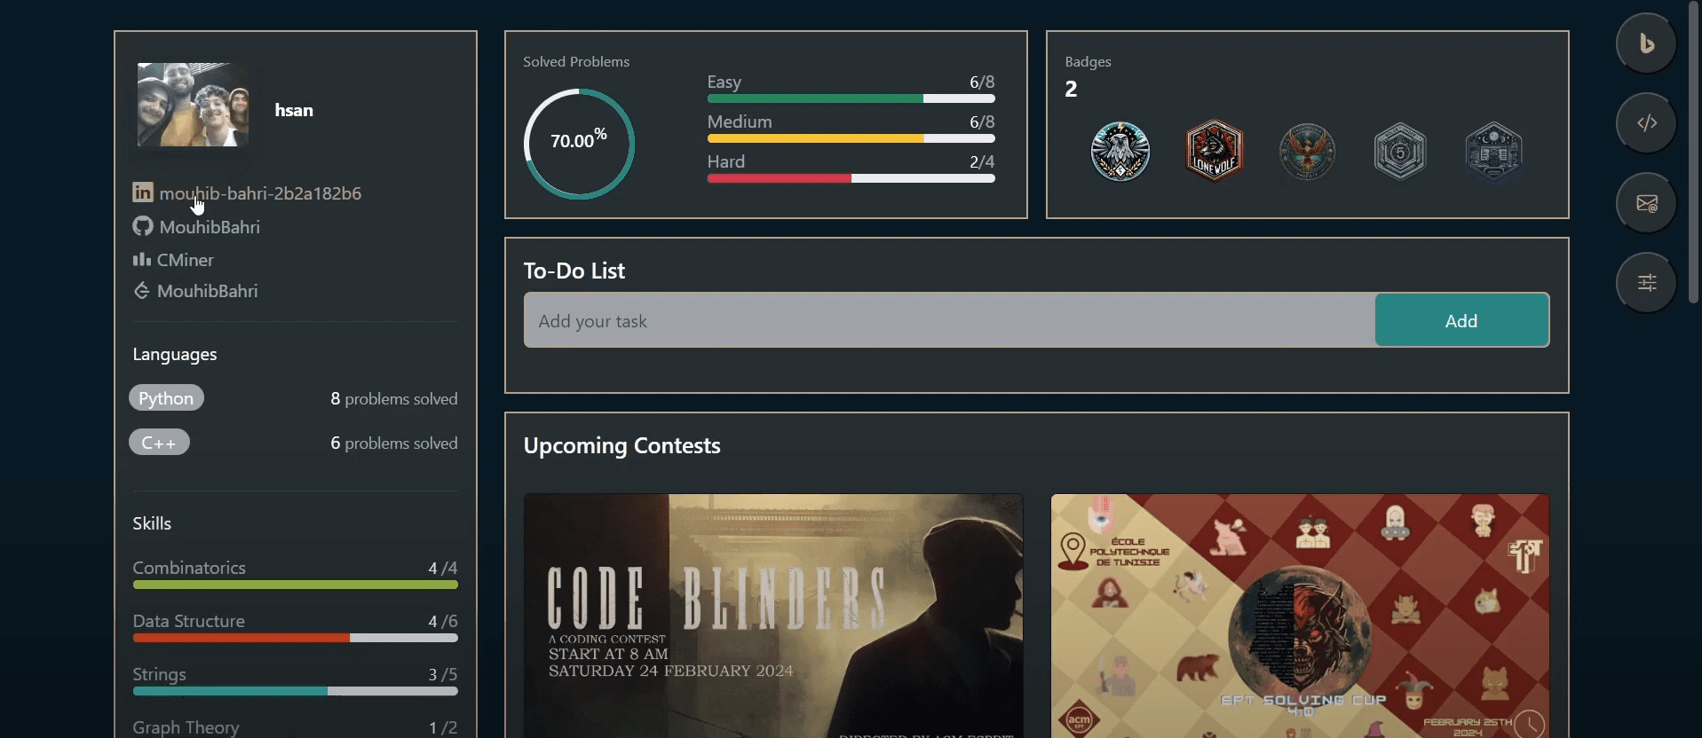Click the Add task button
Viewport: 1702px width, 738px height.
point(1462,320)
